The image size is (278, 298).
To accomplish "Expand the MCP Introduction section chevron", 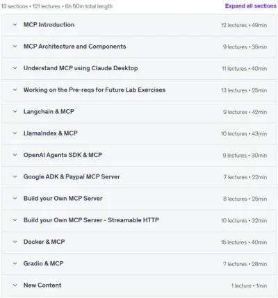I will [x=15, y=24].
